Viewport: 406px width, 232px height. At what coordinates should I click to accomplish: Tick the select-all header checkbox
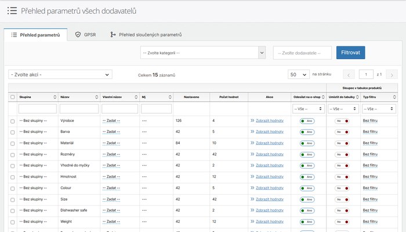point(12,97)
